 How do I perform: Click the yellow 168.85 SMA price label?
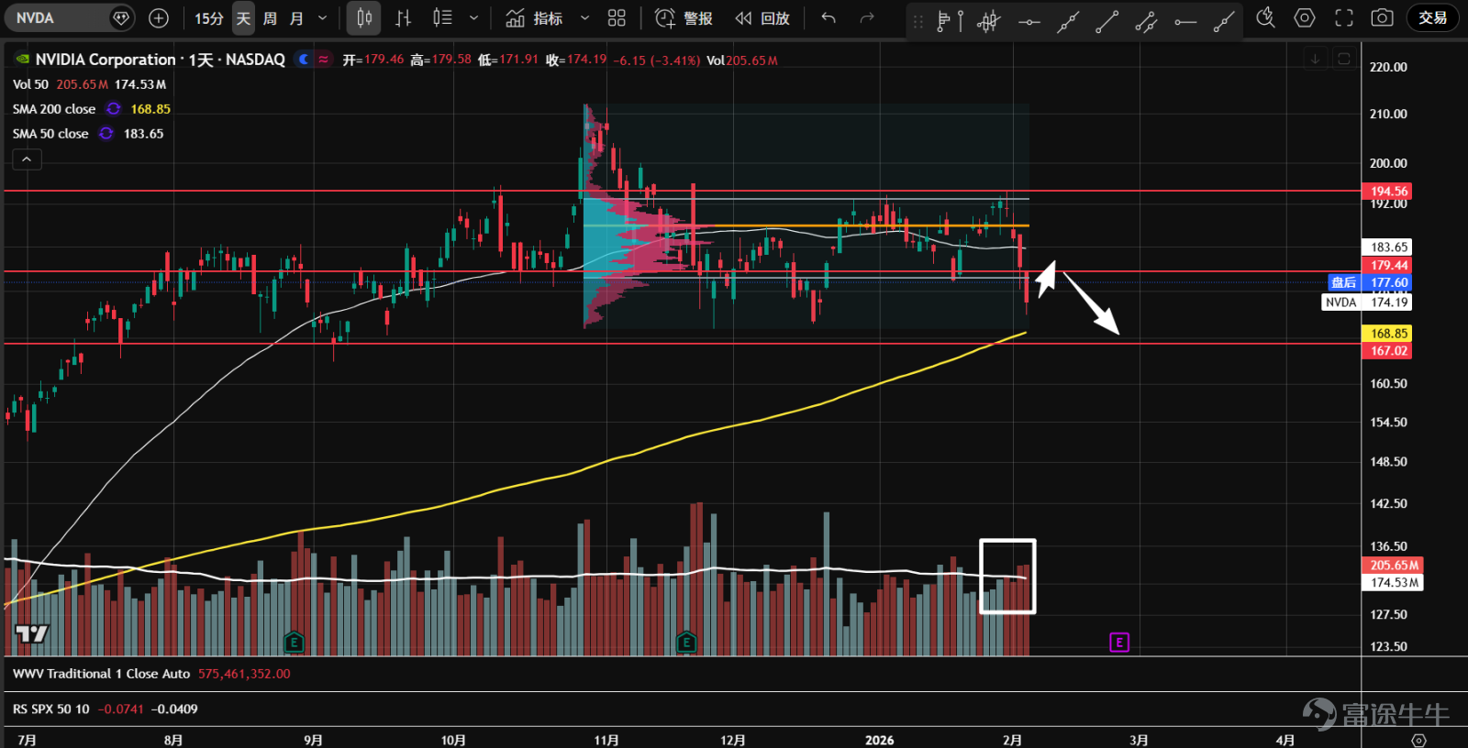click(x=1388, y=334)
